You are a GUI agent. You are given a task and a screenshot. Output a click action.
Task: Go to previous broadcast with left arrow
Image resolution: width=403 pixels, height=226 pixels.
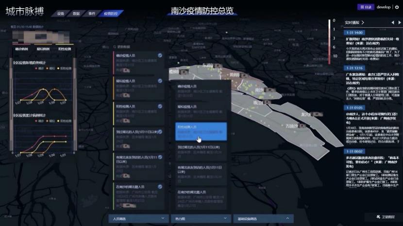(392, 23)
